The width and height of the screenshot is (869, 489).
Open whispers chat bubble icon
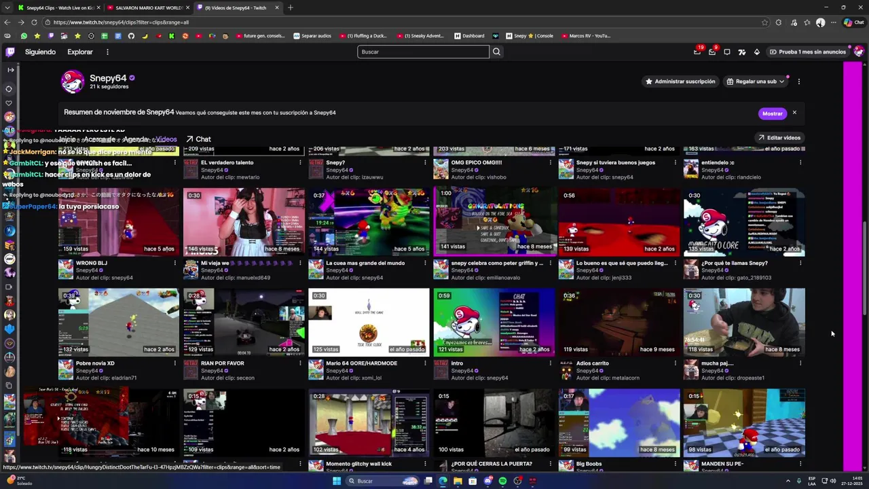(727, 52)
